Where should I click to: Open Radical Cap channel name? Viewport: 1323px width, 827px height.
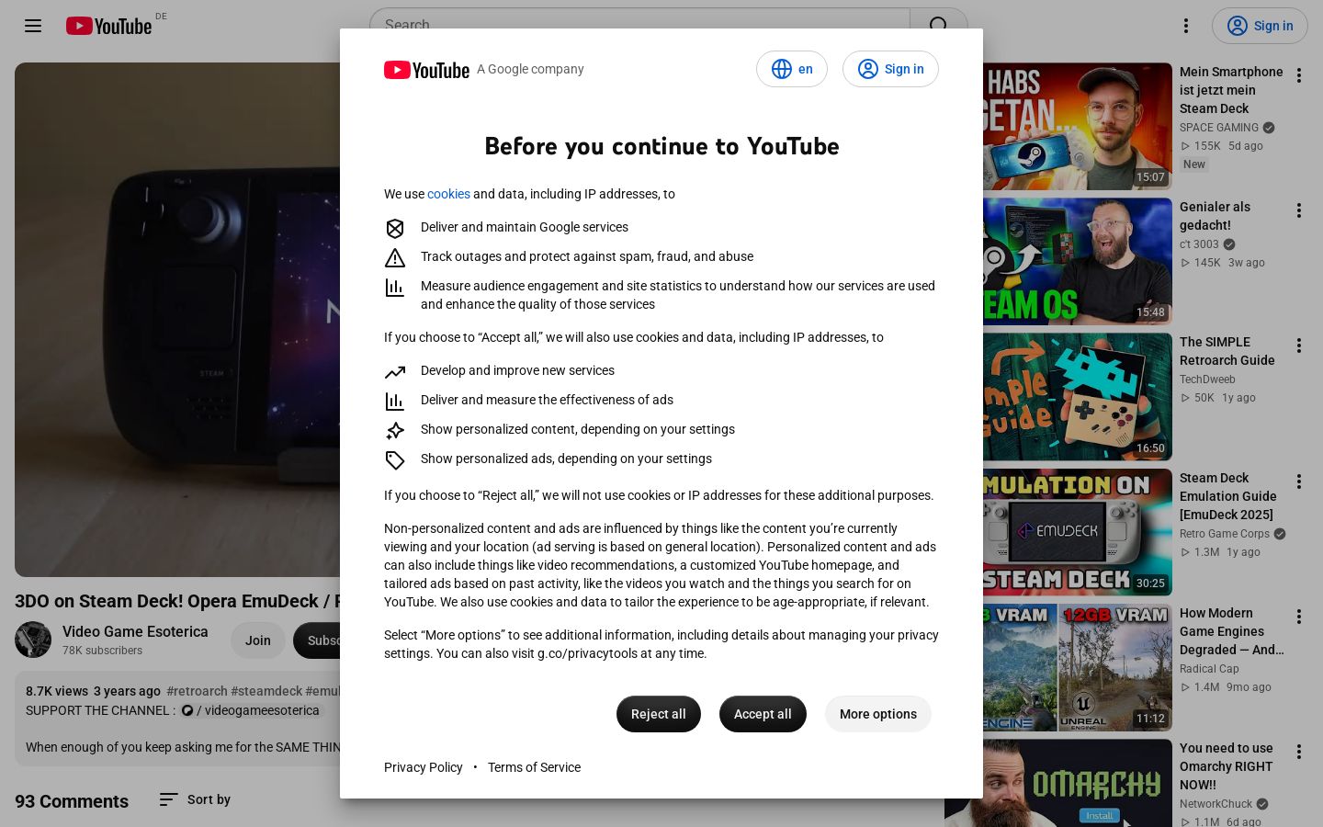(x=1209, y=669)
